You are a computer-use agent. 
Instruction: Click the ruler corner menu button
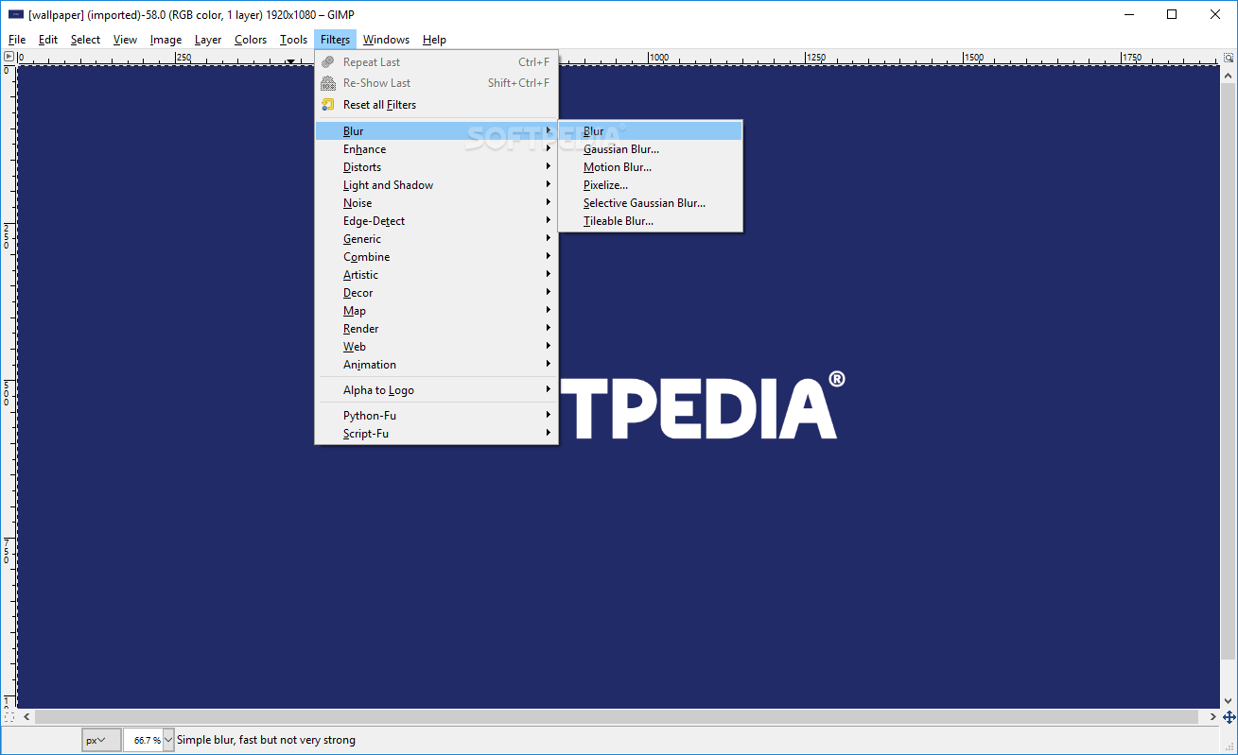coord(9,57)
